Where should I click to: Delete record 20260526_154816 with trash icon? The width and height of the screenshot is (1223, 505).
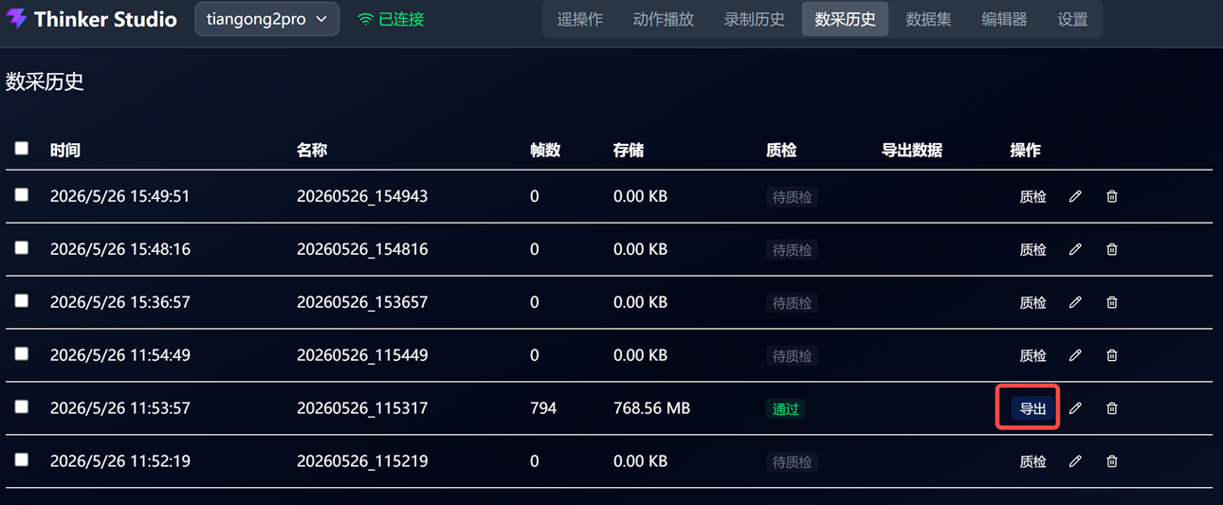pyautogui.click(x=1112, y=249)
